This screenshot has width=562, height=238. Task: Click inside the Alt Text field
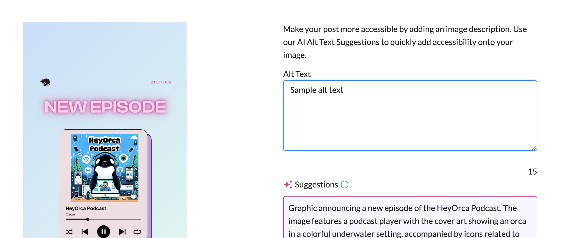click(x=410, y=115)
